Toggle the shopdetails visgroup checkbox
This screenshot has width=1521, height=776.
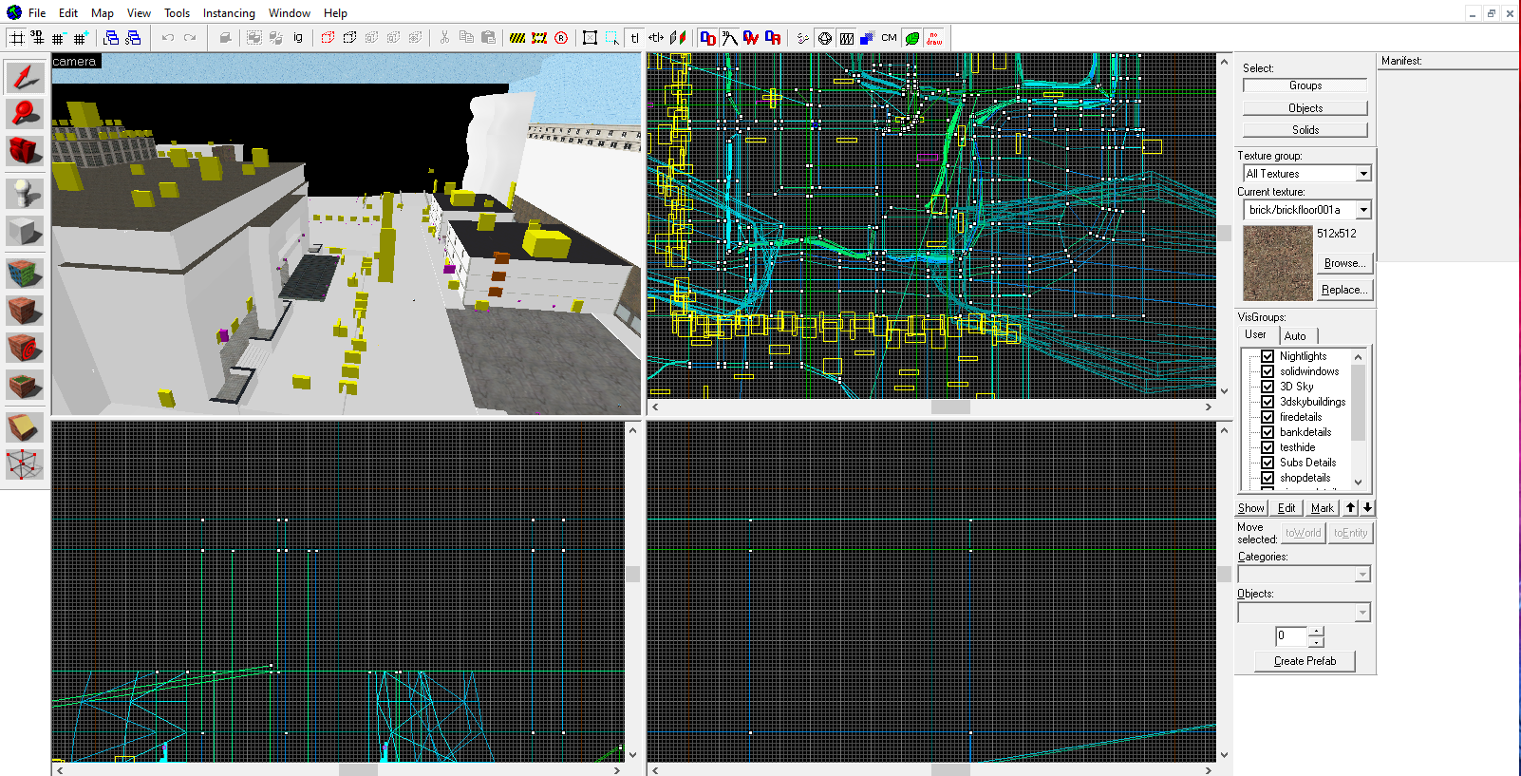click(1267, 478)
